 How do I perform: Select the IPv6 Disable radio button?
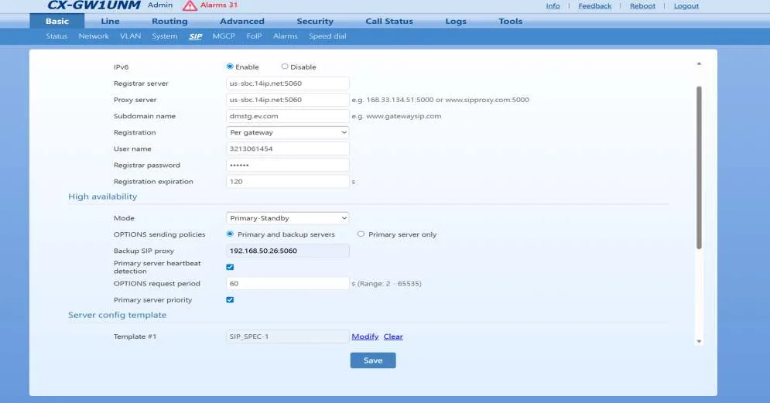285,67
